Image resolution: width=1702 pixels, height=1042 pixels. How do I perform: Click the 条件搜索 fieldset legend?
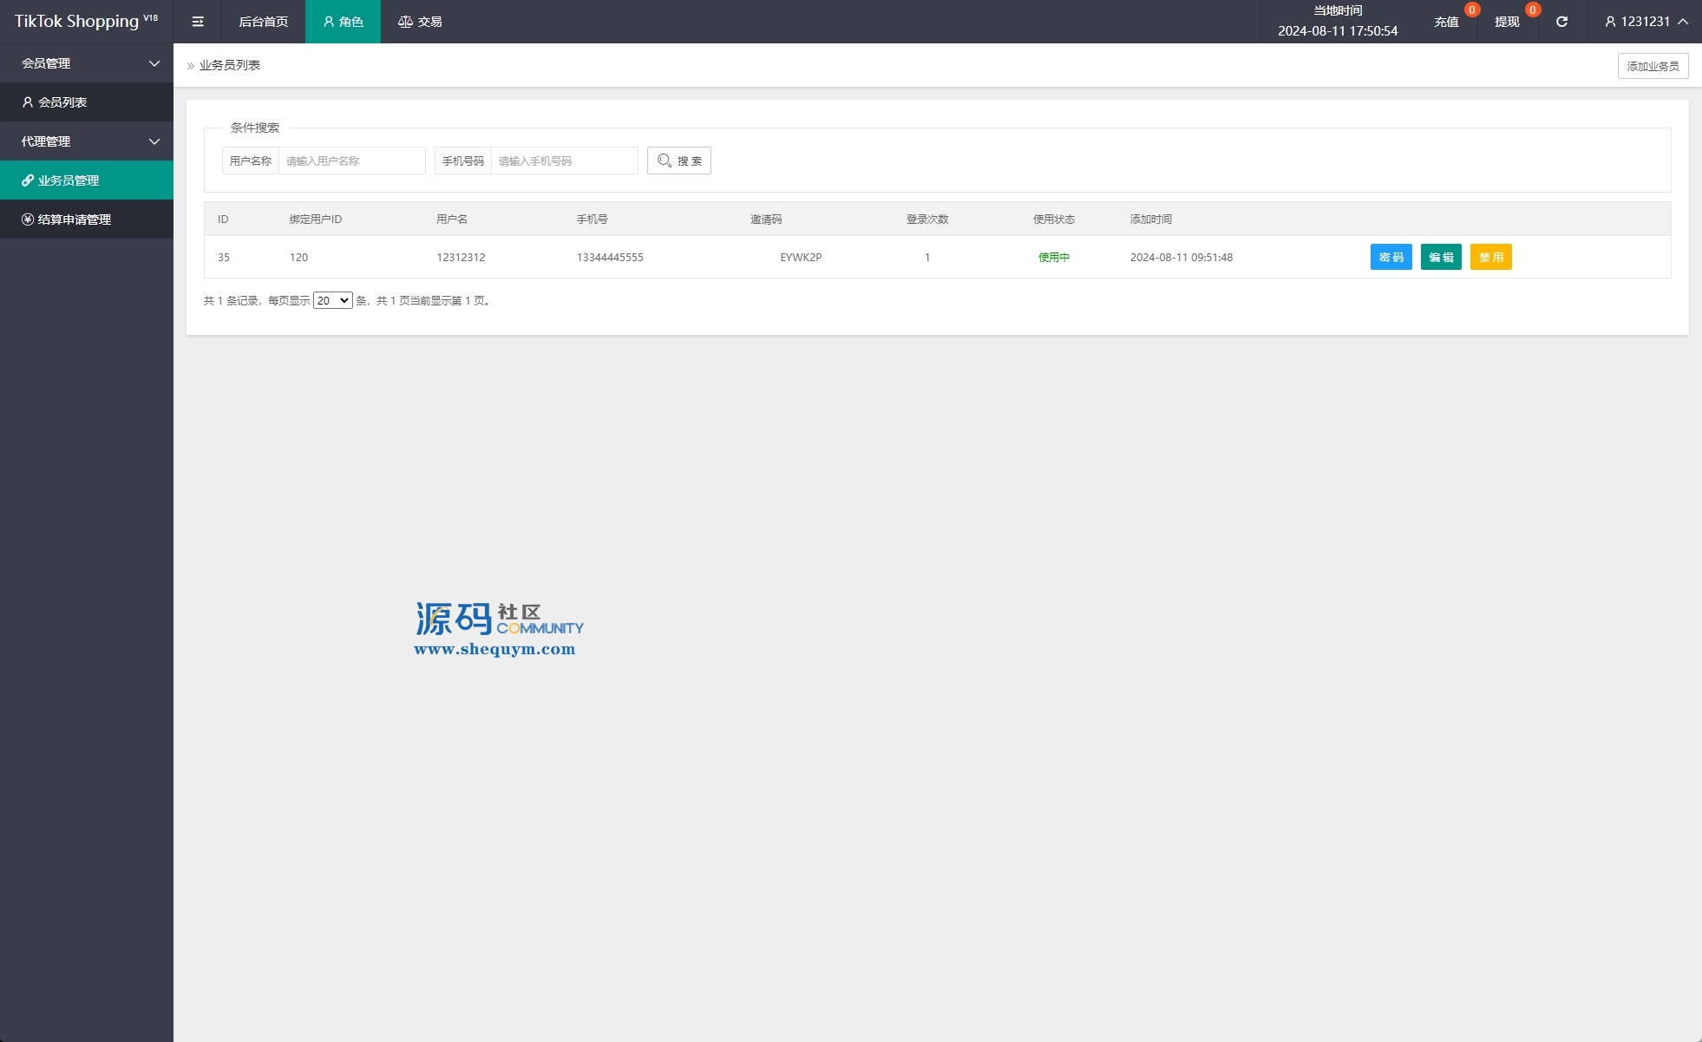[255, 128]
